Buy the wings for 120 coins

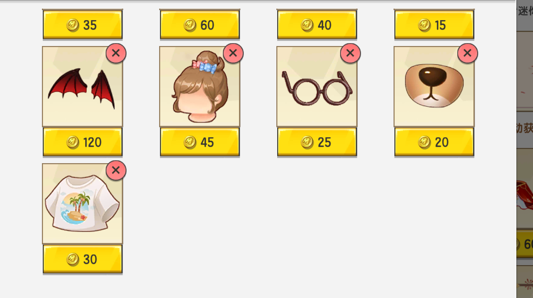coord(82,142)
